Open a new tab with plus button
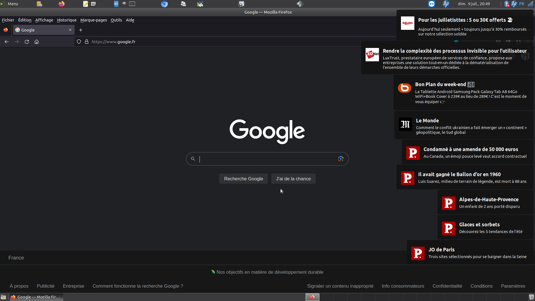535x301 pixels. coord(81,30)
